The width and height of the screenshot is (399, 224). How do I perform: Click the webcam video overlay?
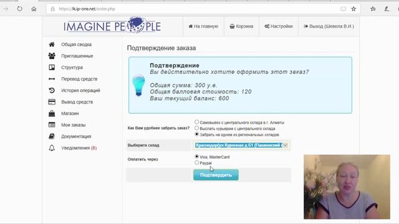(x=347, y=187)
